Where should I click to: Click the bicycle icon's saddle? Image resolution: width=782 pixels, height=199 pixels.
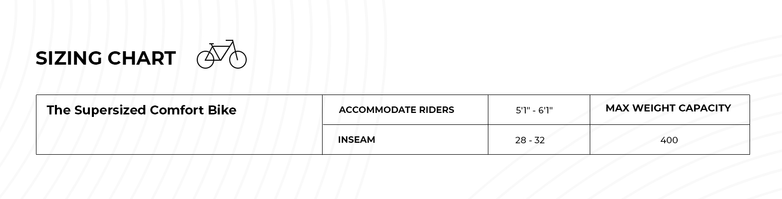[x=212, y=44]
